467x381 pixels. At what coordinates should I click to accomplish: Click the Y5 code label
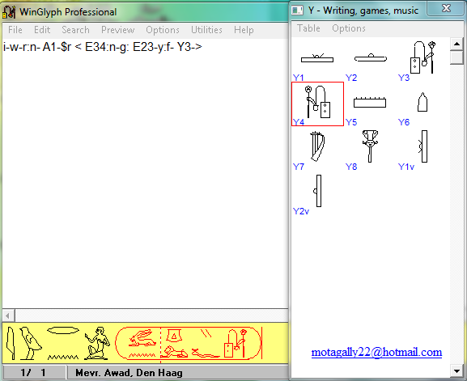[351, 122]
